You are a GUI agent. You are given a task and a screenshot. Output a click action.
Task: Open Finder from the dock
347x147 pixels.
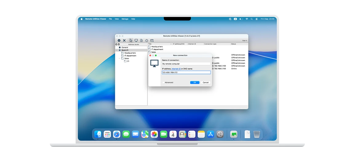coord(98,134)
